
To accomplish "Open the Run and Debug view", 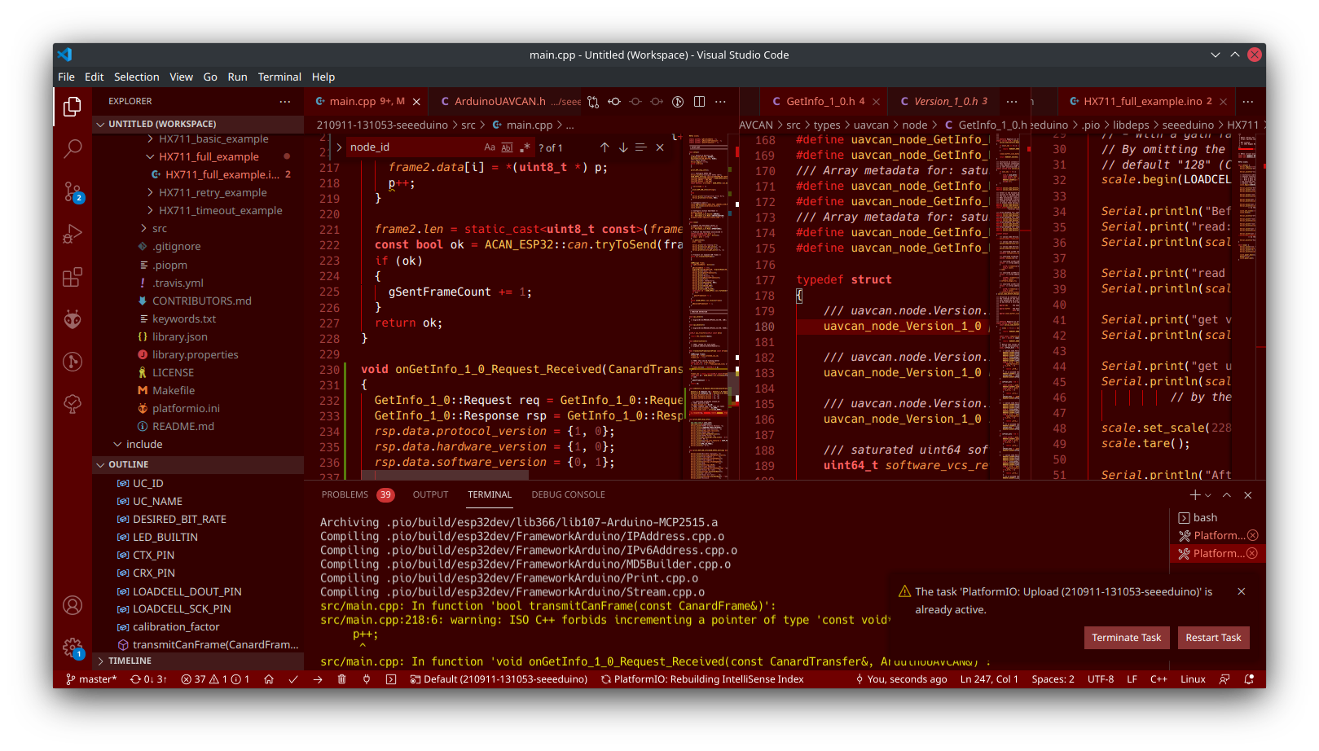I will (x=73, y=235).
